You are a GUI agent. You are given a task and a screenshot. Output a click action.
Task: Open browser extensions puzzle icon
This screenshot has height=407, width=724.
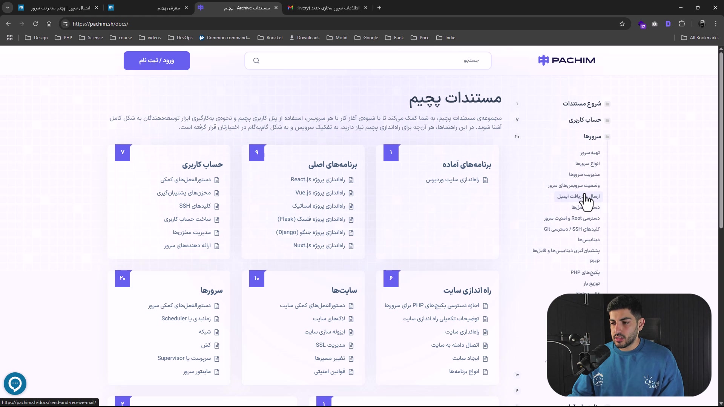tap(682, 24)
